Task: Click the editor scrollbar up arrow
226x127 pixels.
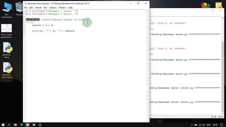Action: pos(148,11)
